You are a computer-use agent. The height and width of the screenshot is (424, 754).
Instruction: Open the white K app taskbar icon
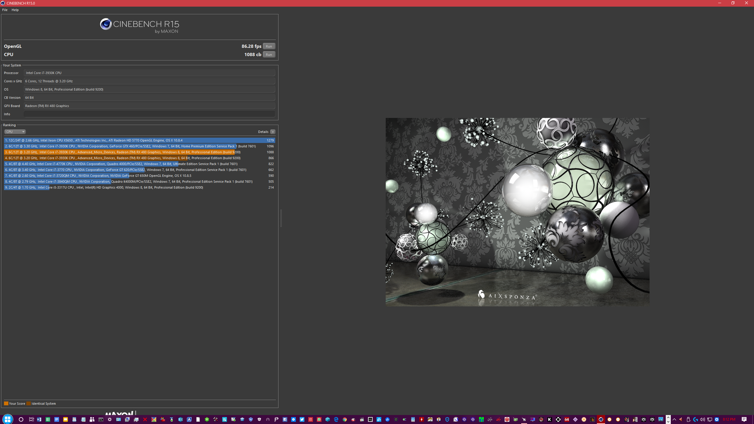tap(549, 419)
